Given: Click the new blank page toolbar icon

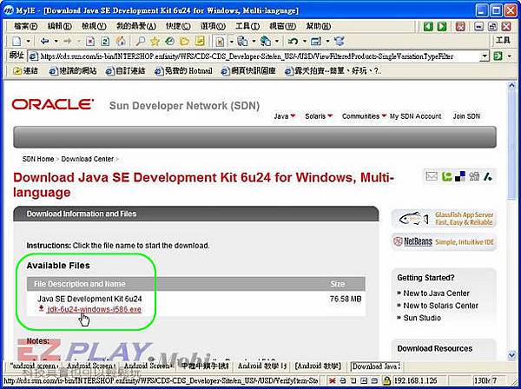Looking at the screenshot, I should coord(16,41).
